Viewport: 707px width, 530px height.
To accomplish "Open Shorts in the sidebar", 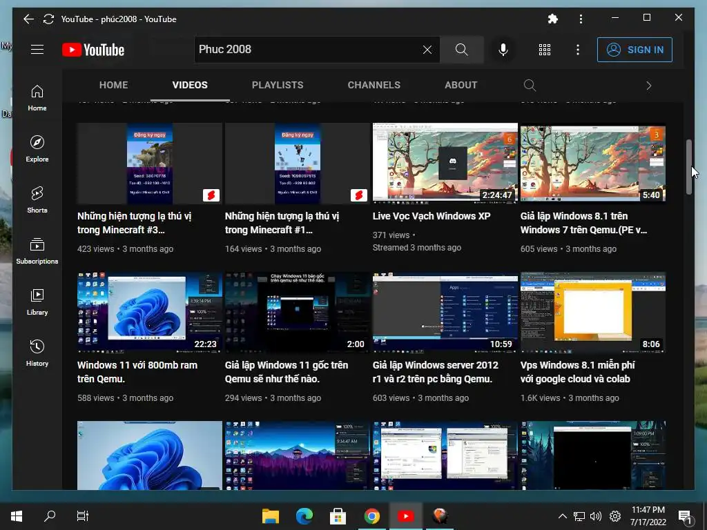I will click(37, 199).
